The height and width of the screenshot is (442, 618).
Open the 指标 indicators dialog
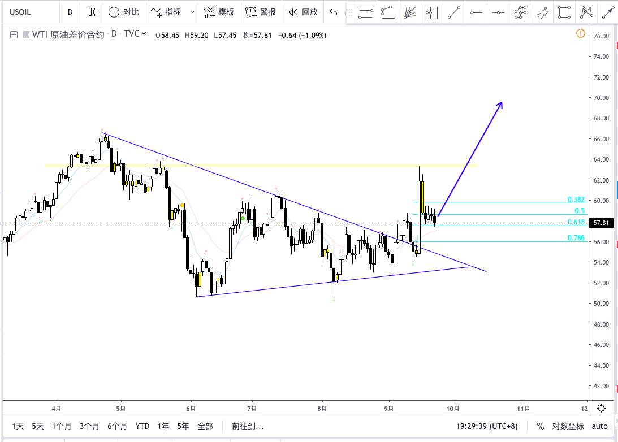[x=165, y=12]
